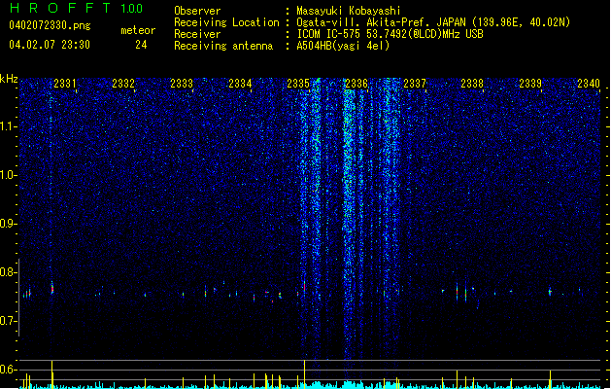Click the 2337 time marker
611x389 pixels.
[415, 83]
